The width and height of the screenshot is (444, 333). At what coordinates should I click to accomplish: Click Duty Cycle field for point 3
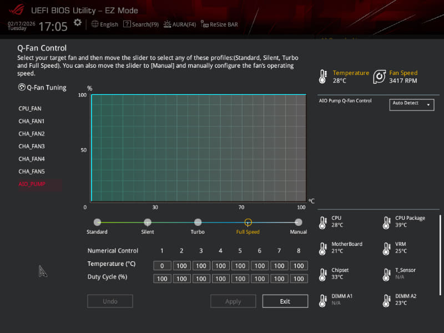(x=201, y=279)
